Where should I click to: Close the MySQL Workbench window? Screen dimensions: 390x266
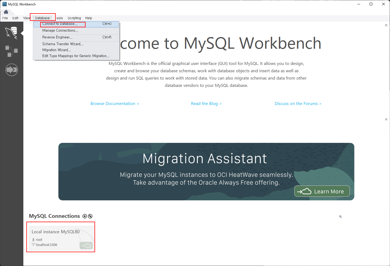pos(383,4)
